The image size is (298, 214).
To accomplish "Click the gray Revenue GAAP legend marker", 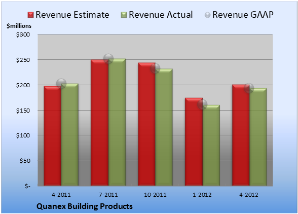I will click(208, 15).
